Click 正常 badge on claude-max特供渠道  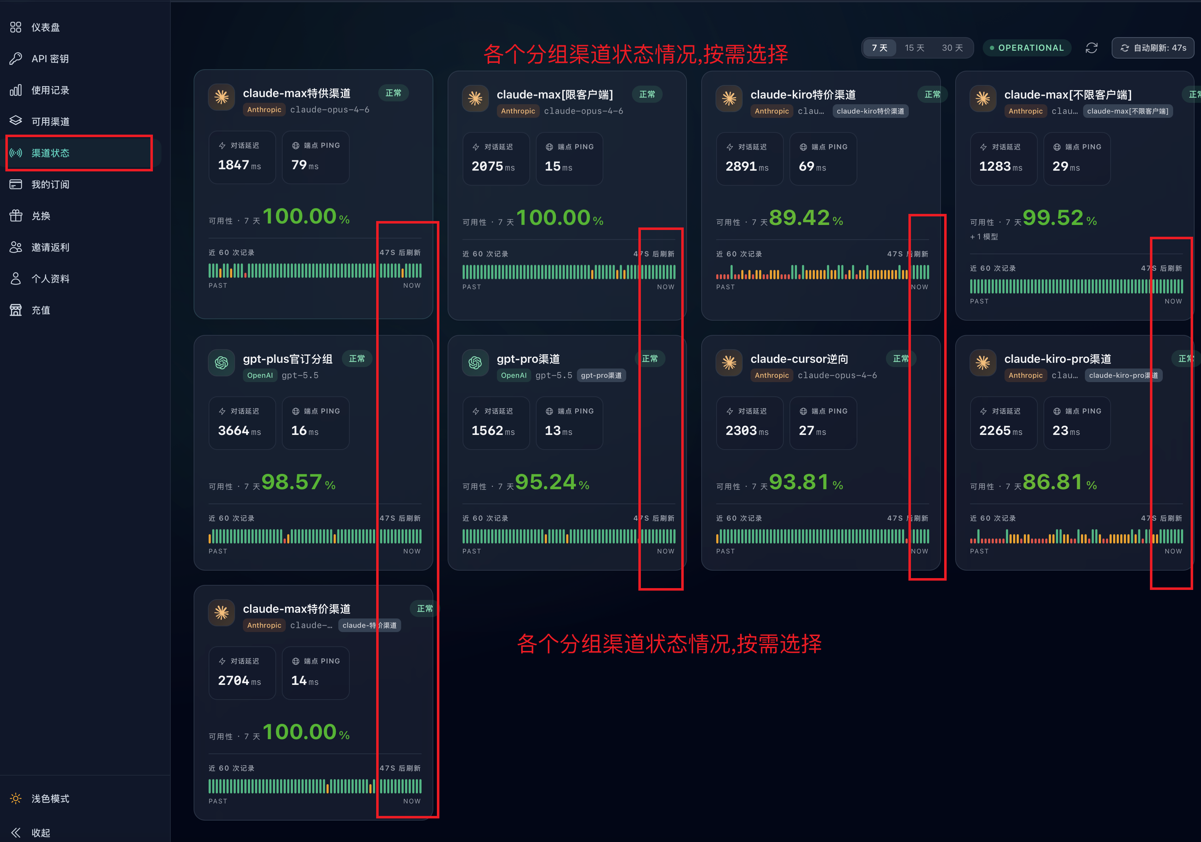click(393, 92)
